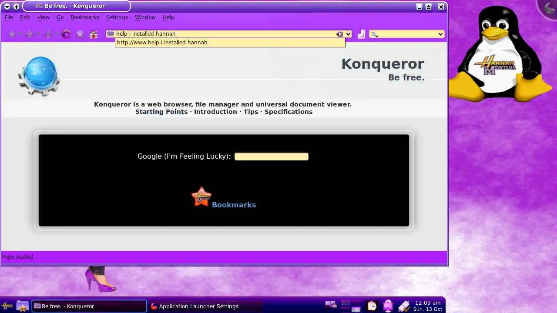
Task: Clear the location bar text
Action: point(339,34)
